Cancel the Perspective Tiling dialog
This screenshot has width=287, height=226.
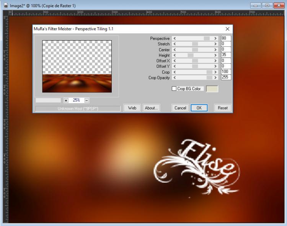click(180, 108)
